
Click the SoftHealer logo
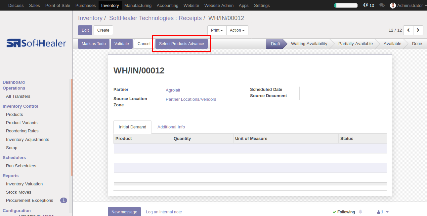pos(36,43)
